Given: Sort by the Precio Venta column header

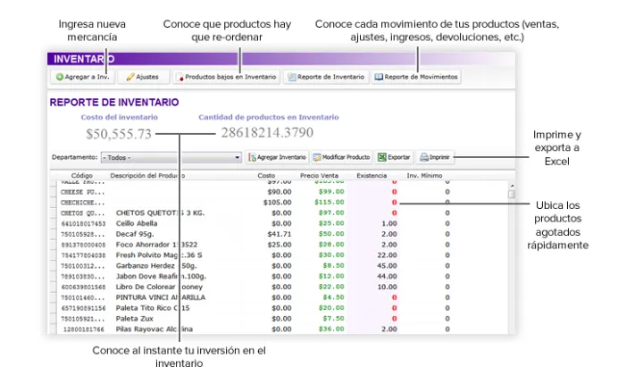Looking at the screenshot, I should [x=320, y=176].
